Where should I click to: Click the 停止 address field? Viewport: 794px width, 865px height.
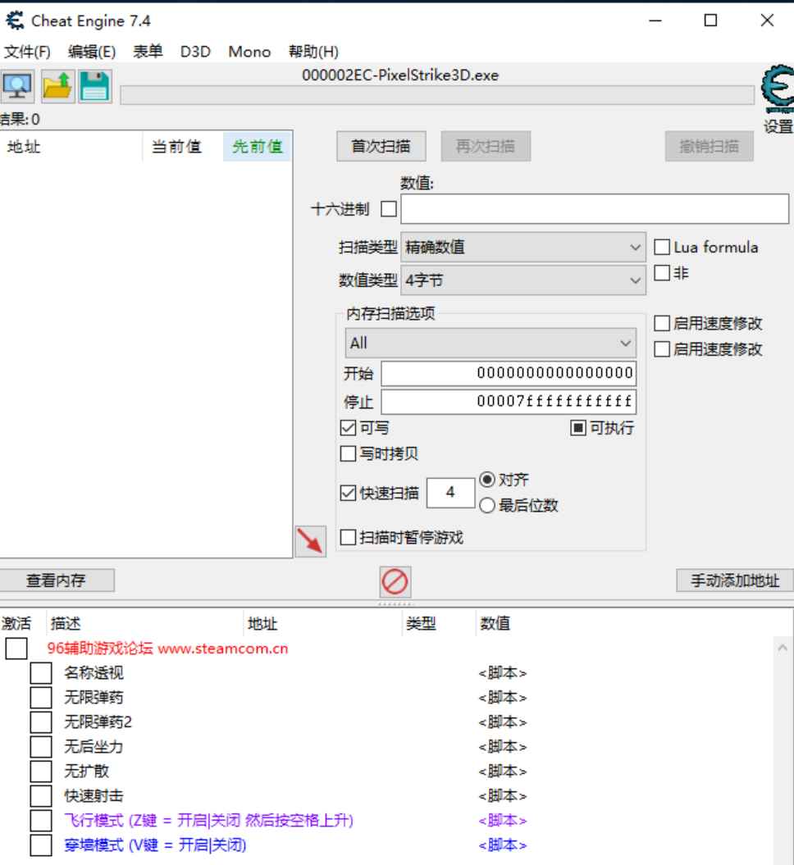[509, 402]
